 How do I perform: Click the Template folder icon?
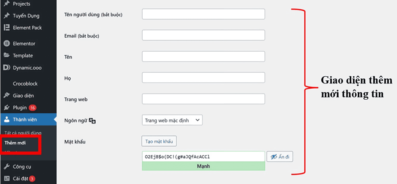point(7,56)
